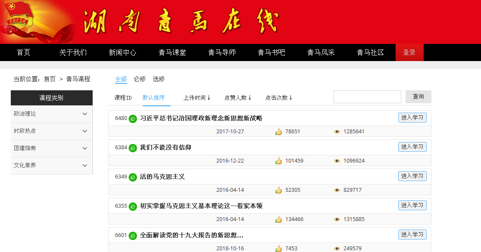
Task: Click 进入学习 for 活的马克思主义 course
Action: (412, 176)
